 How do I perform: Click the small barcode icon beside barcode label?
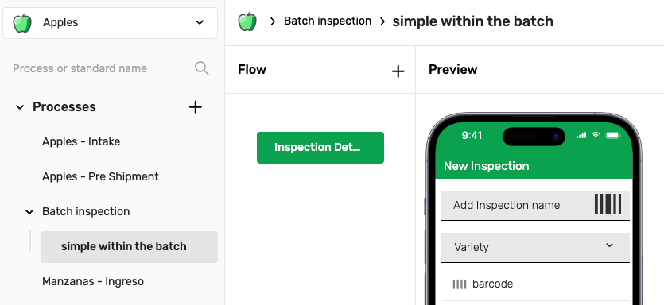[460, 284]
